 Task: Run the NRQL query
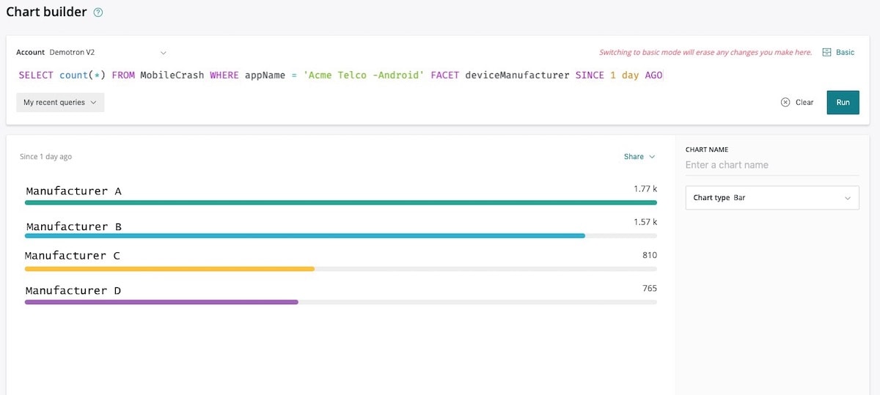pos(843,103)
